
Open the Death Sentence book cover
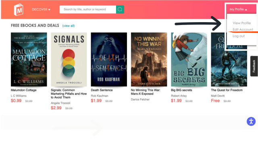coord(109,59)
